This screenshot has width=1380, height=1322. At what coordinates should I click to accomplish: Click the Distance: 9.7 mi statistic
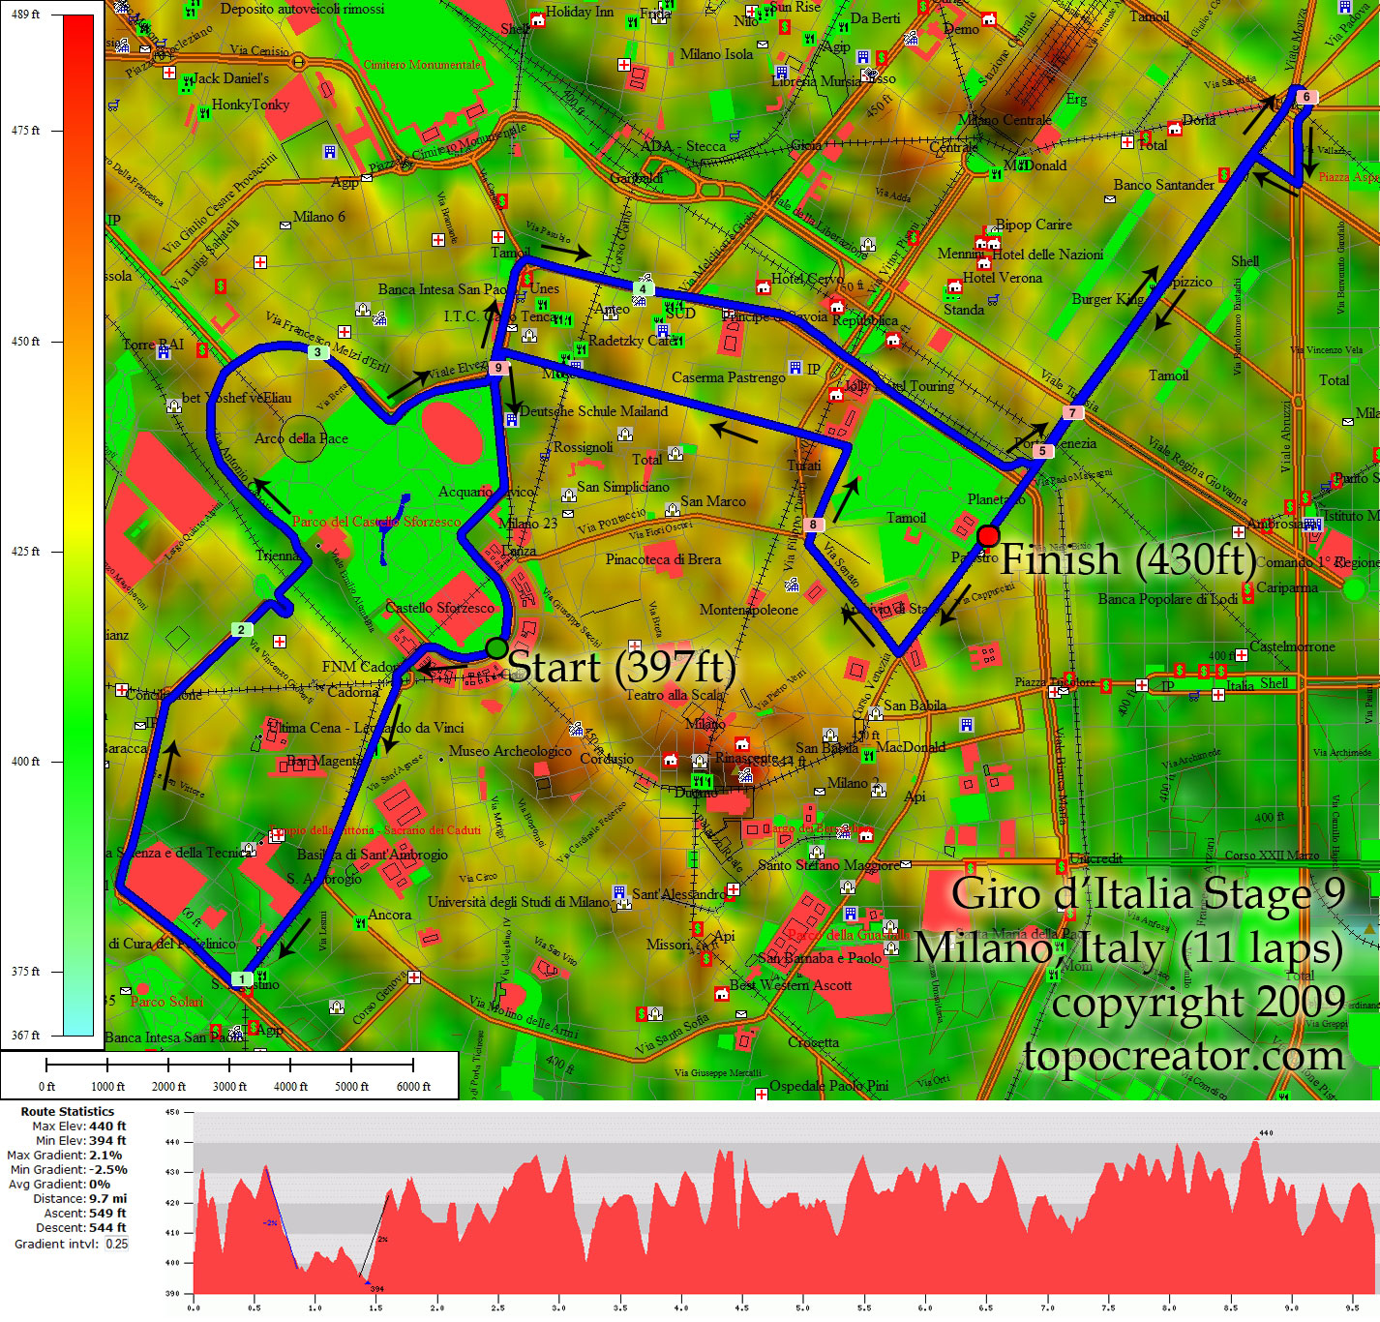[80, 1199]
